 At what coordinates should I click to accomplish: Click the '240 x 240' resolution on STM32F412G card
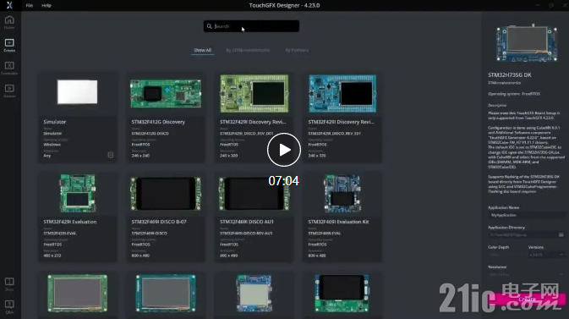[140, 156]
